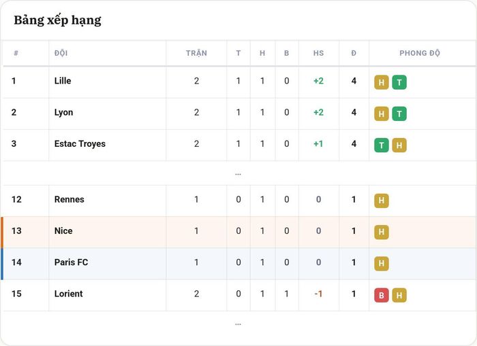477x346 pixels.
Task: Click Estac Troyes' green T form badge
Action: (x=382, y=145)
